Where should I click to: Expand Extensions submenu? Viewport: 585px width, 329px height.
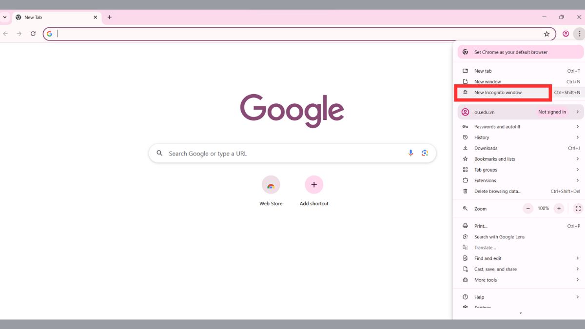[x=520, y=180]
